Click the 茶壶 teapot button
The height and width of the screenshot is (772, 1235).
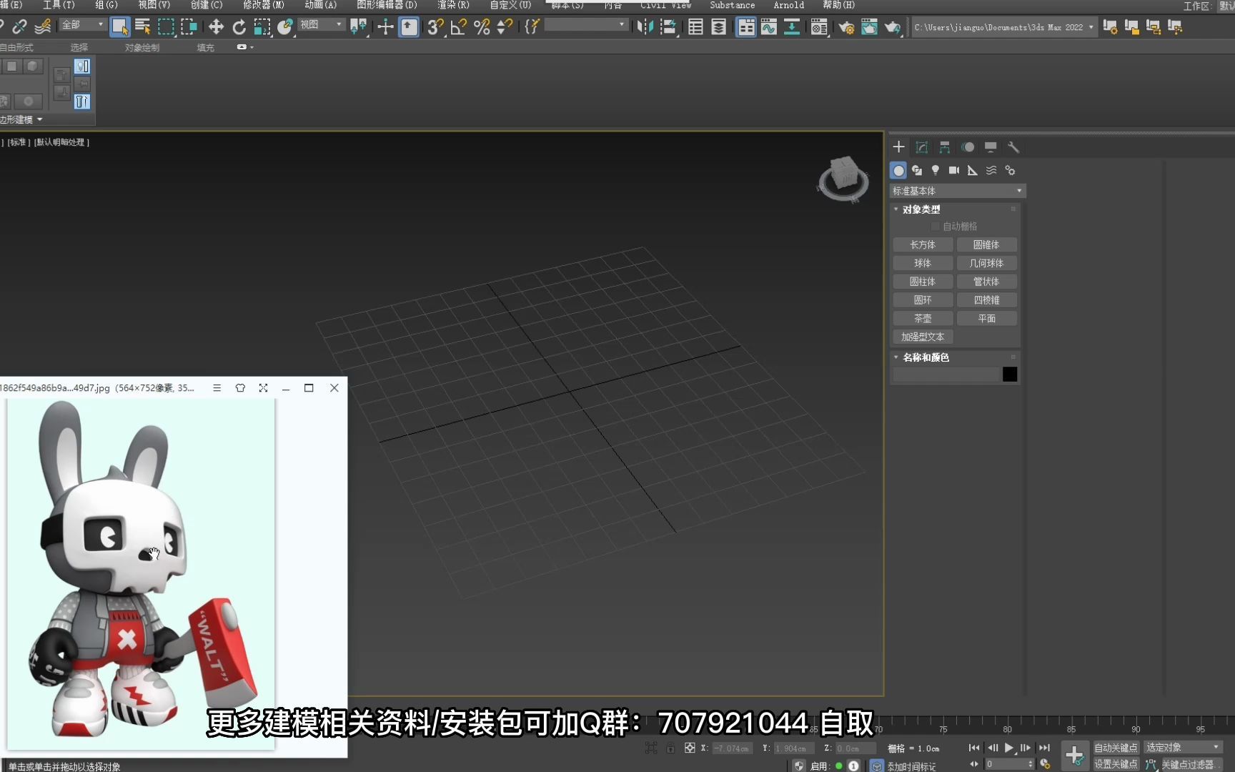click(923, 319)
